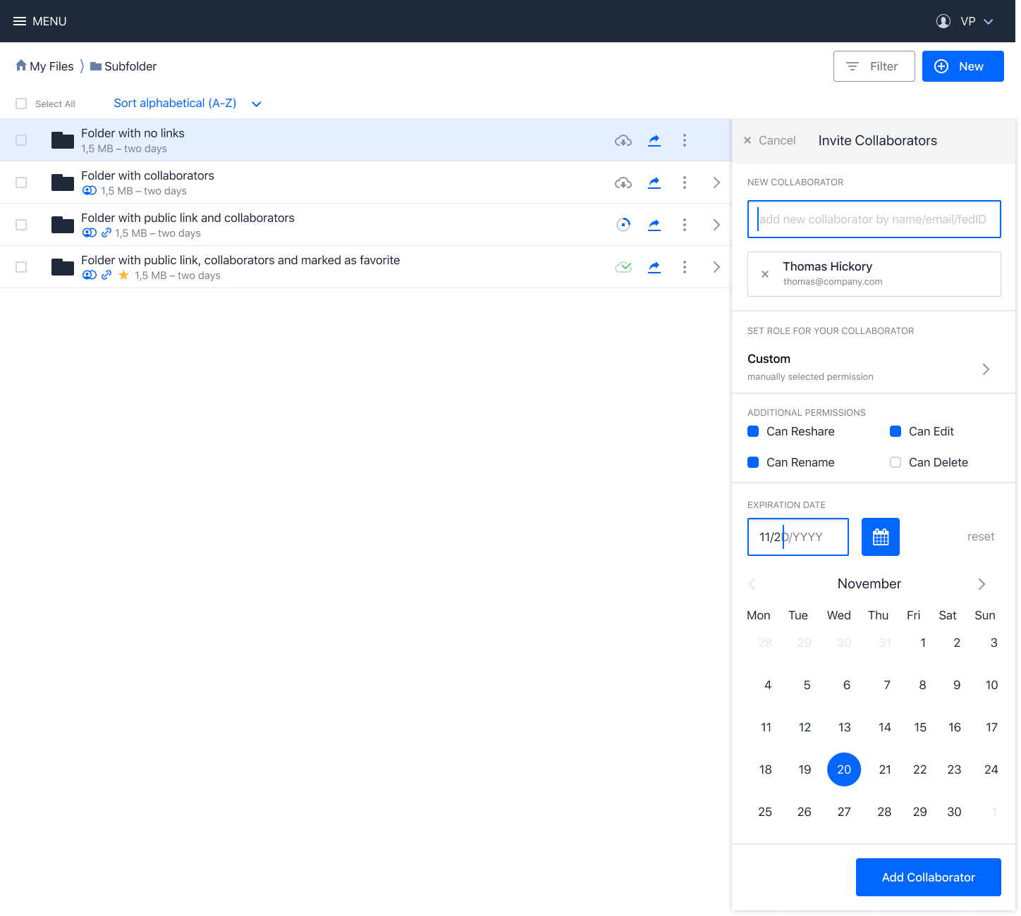Screen dimensions: 1021x916
Task: Click the Add Collaborator button
Action: (x=929, y=877)
